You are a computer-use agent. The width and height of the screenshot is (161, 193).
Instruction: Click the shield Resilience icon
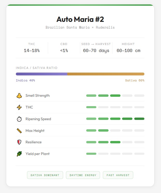(x=19, y=142)
